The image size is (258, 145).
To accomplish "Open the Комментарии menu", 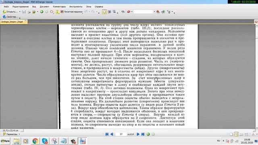I will (x=59, y=6).
